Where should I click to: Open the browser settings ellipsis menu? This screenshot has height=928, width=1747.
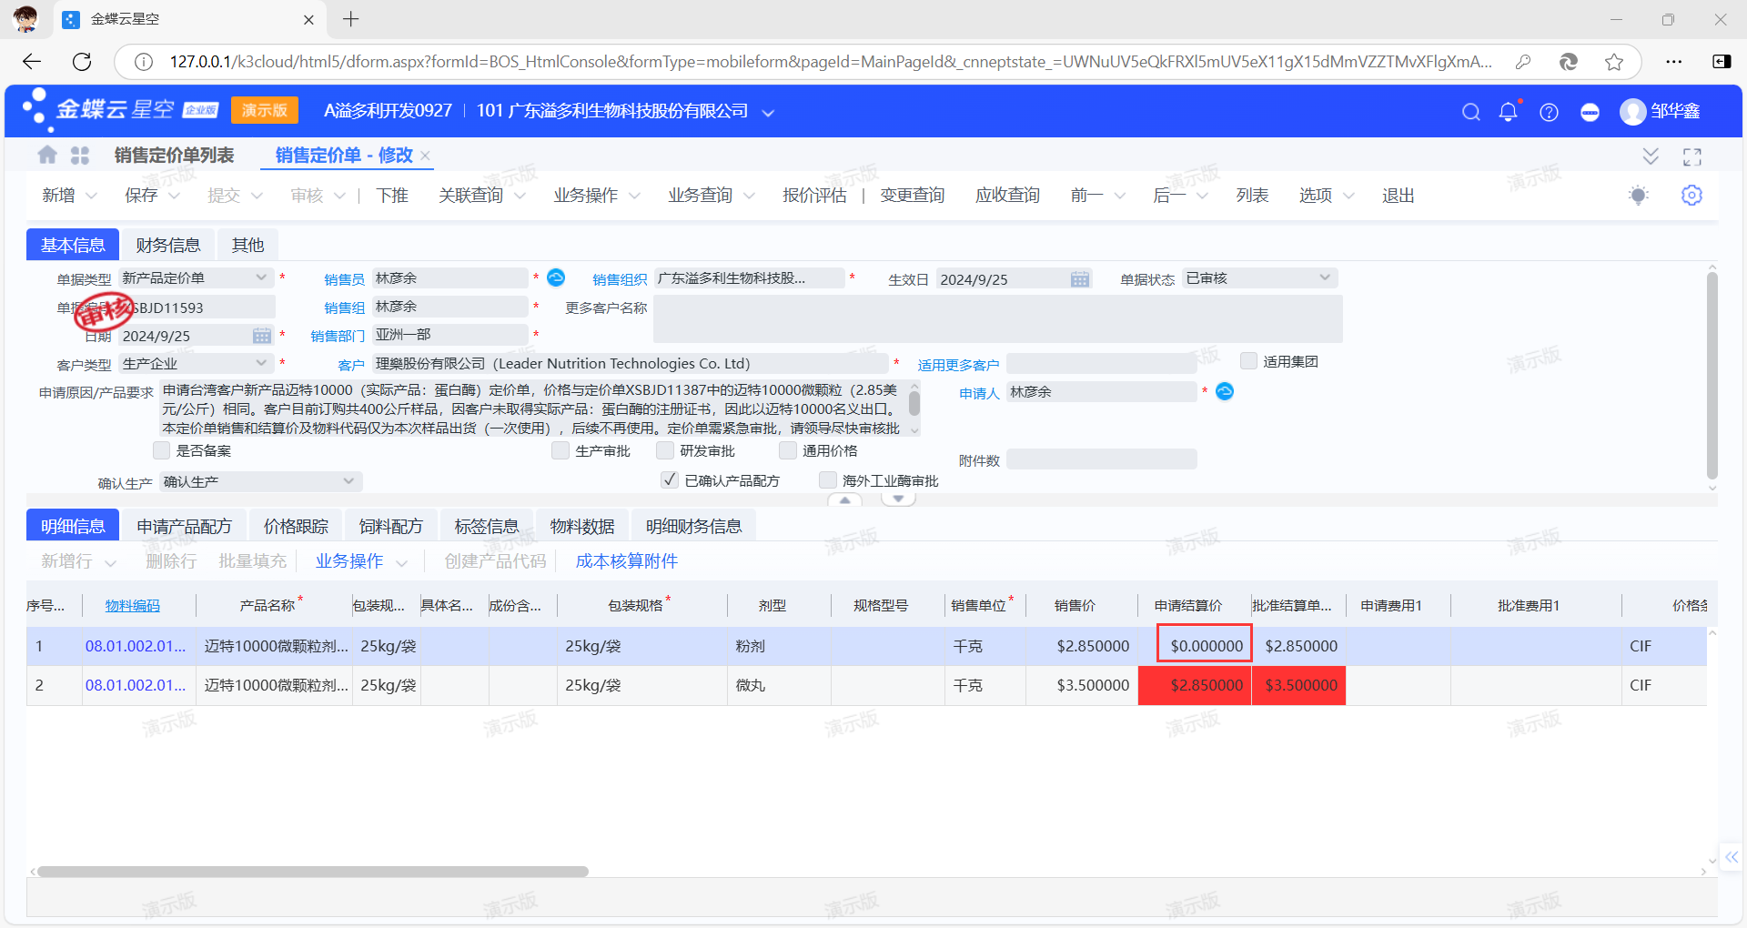tap(1674, 62)
